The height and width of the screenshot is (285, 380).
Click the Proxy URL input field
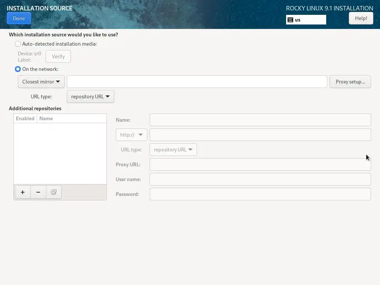point(260,164)
